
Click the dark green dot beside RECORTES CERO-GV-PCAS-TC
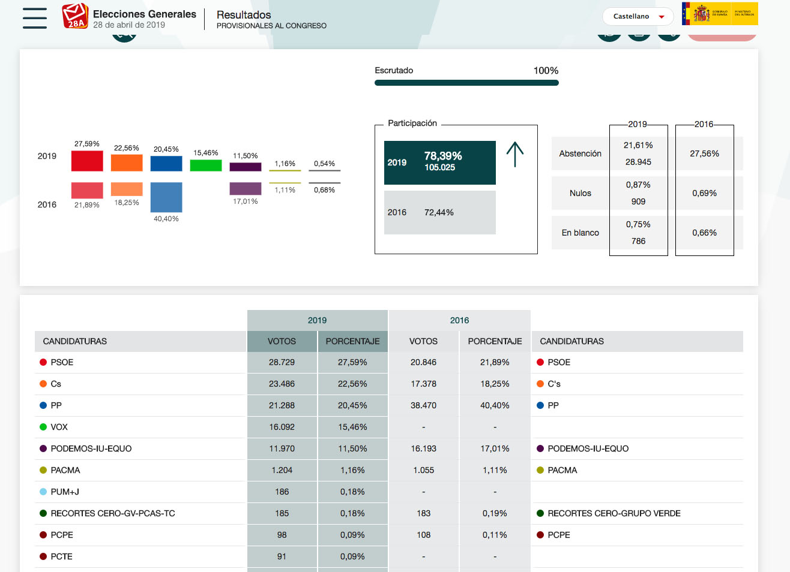(43, 513)
